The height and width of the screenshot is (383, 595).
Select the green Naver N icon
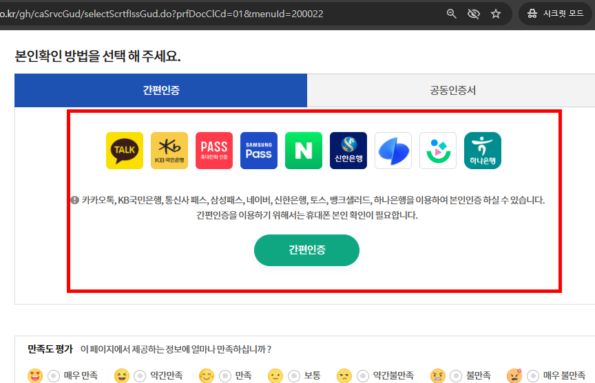pyautogui.click(x=304, y=151)
